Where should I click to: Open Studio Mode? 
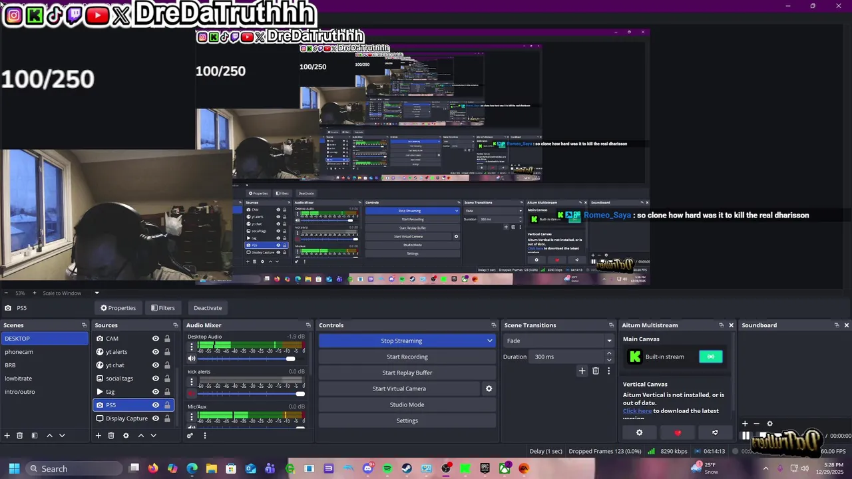[x=407, y=404]
